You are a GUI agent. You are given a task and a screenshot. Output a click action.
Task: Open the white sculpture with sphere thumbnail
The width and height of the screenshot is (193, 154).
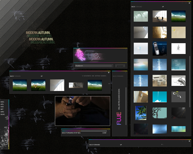click(x=179, y=81)
